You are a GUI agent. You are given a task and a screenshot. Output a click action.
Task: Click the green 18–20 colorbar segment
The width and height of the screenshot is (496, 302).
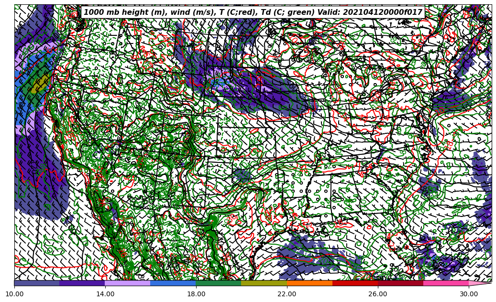[x=219, y=283]
